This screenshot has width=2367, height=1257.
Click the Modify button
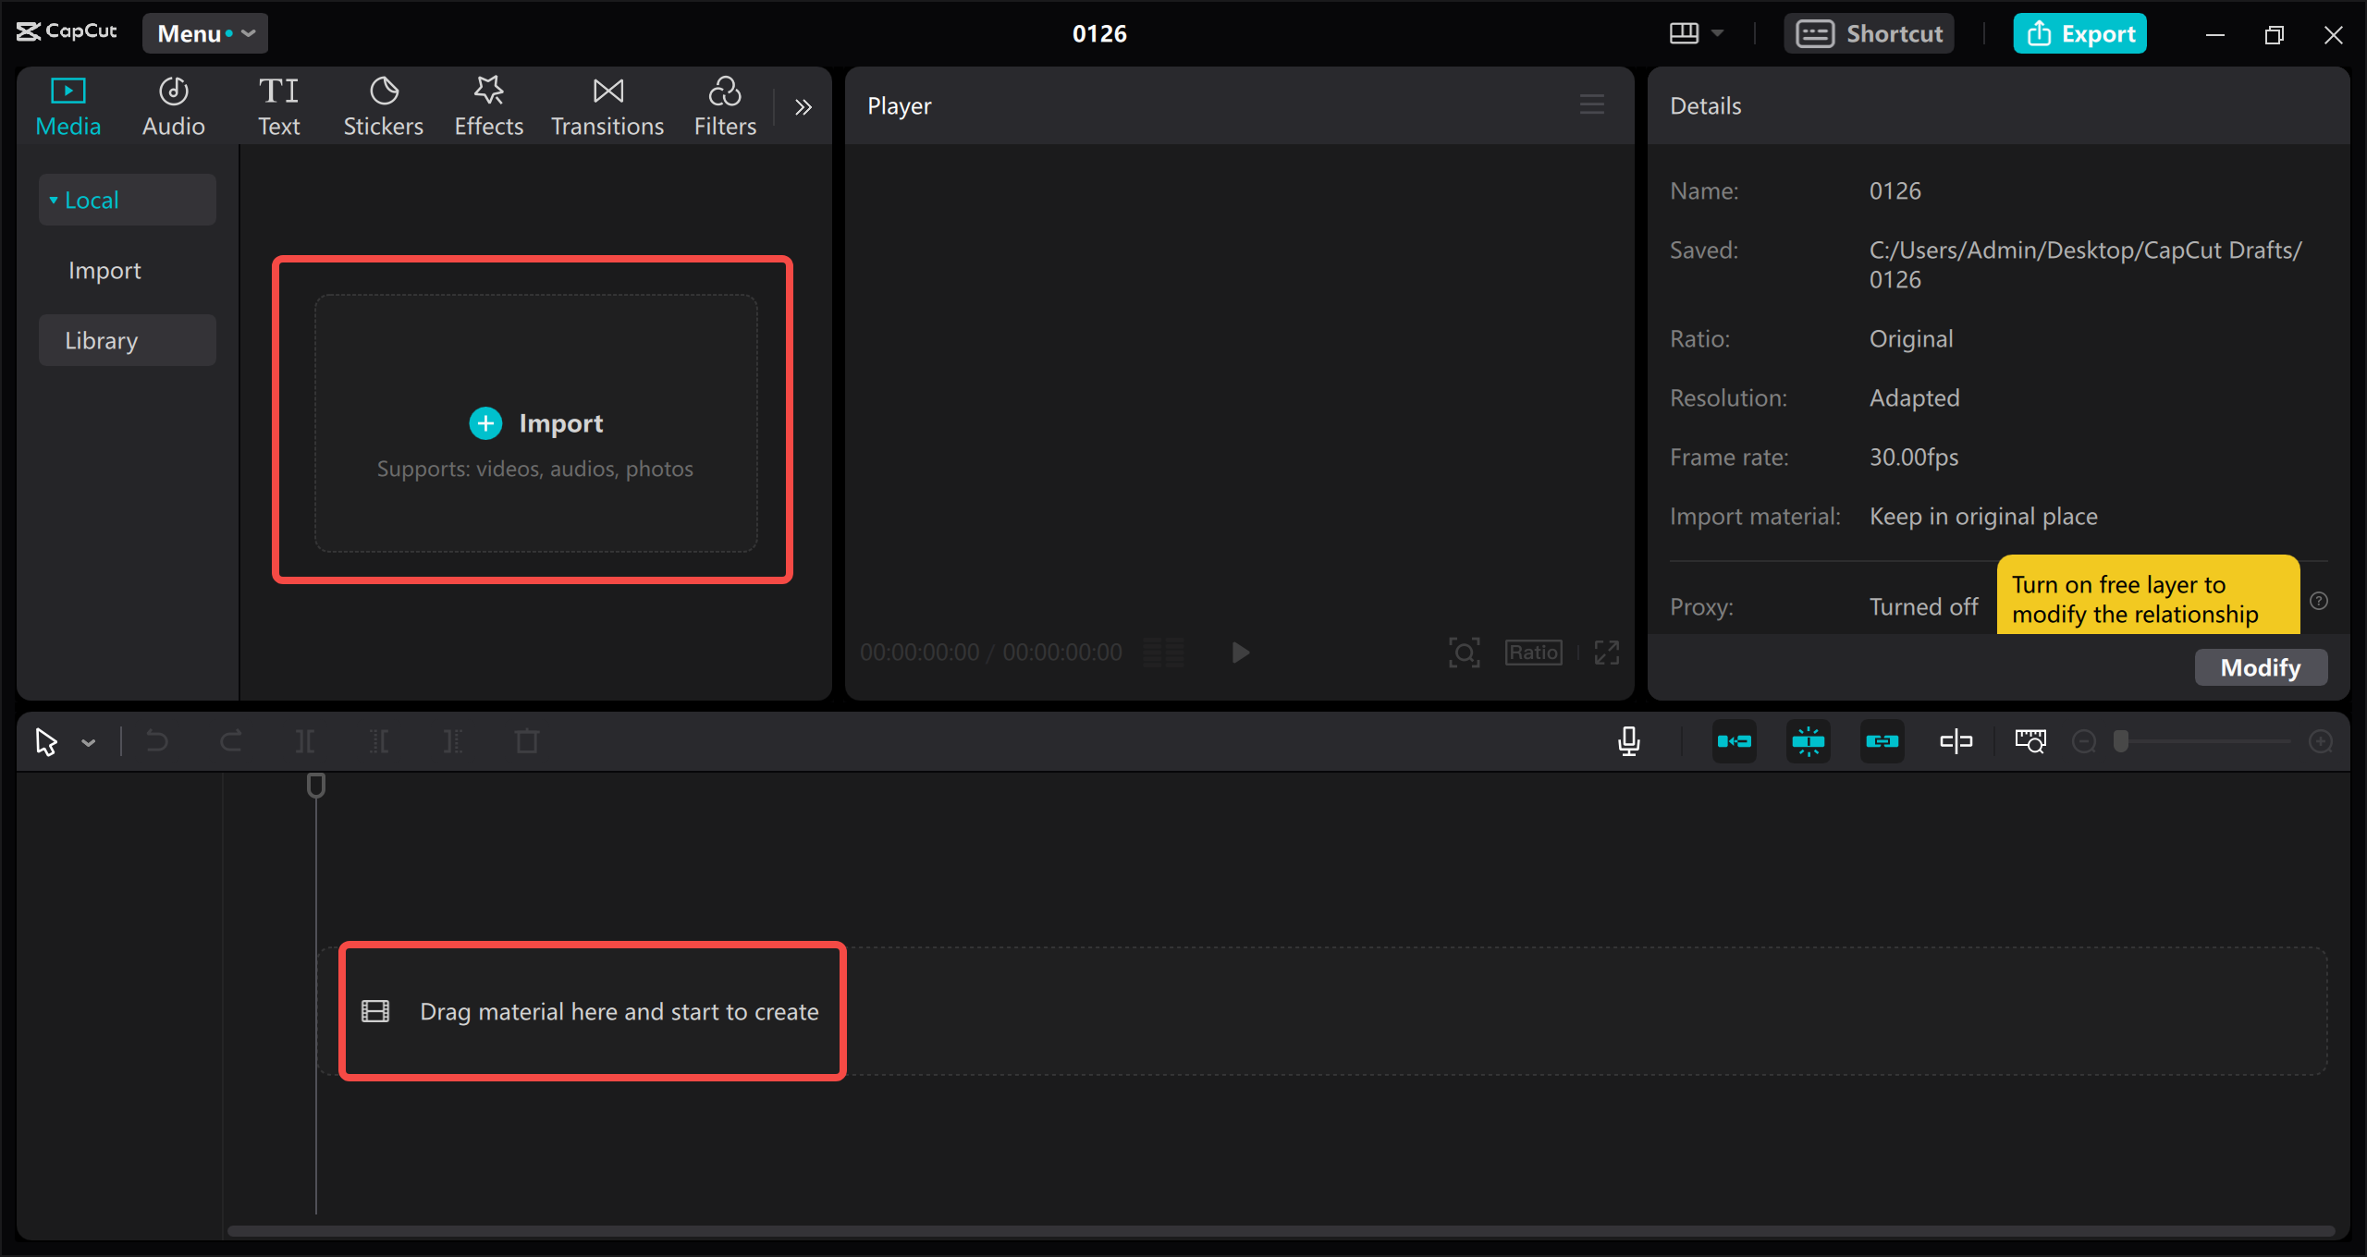[2260, 667]
